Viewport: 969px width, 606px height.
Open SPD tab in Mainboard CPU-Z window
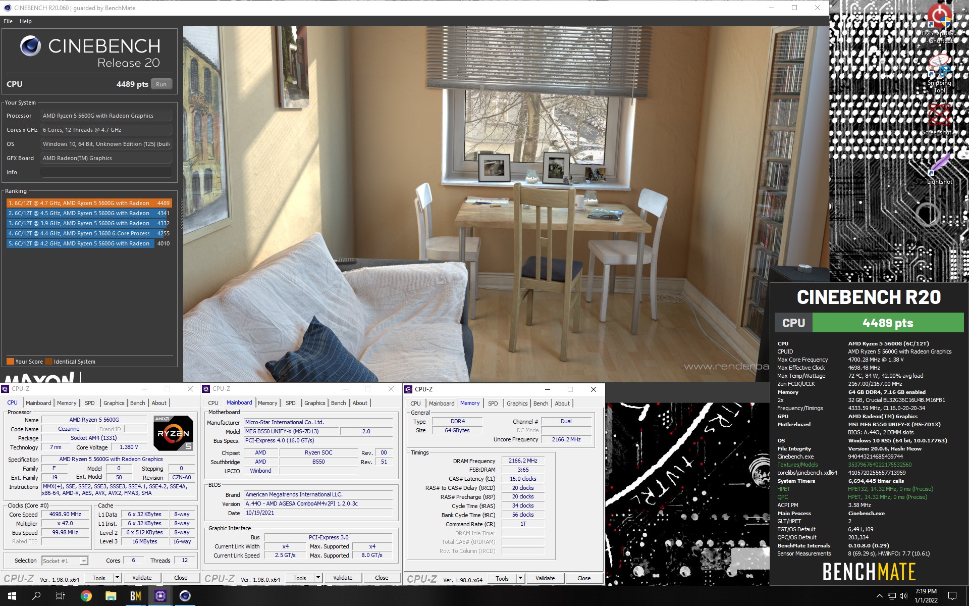(291, 403)
